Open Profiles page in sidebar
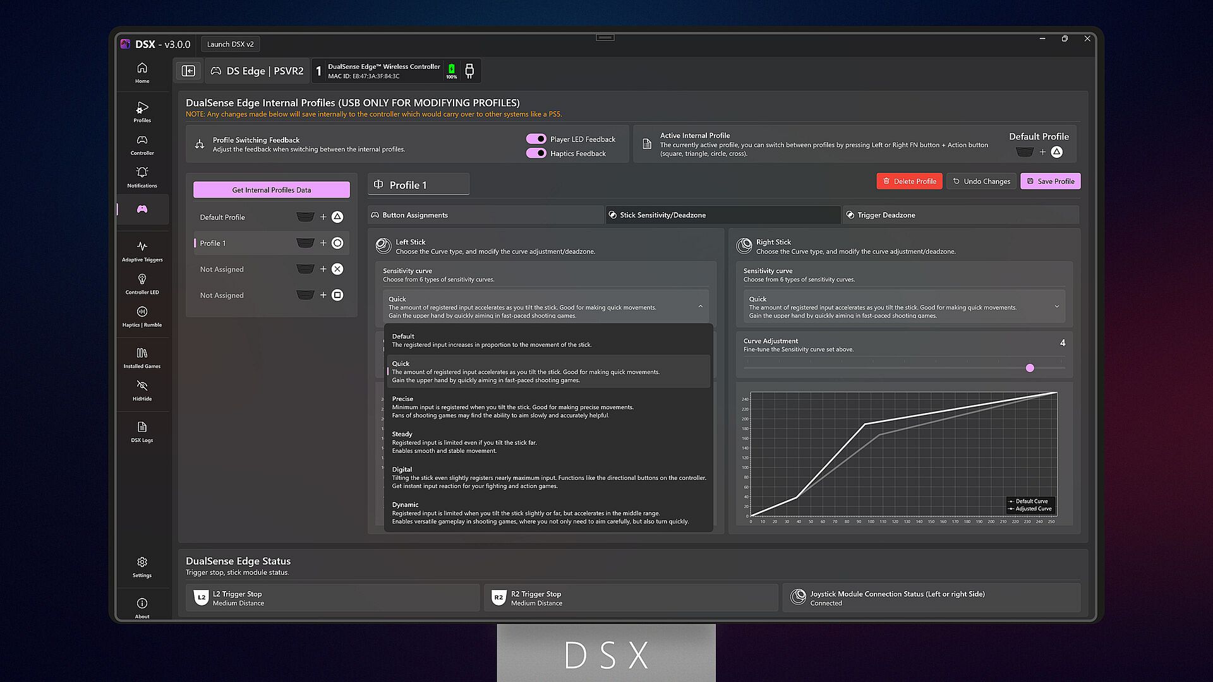1213x682 pixels. (x=142, y=111)
